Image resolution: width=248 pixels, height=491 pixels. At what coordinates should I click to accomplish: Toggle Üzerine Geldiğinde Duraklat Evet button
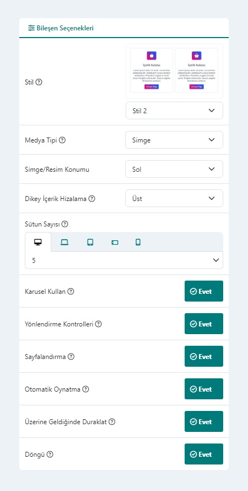click(x=204, y=421)
